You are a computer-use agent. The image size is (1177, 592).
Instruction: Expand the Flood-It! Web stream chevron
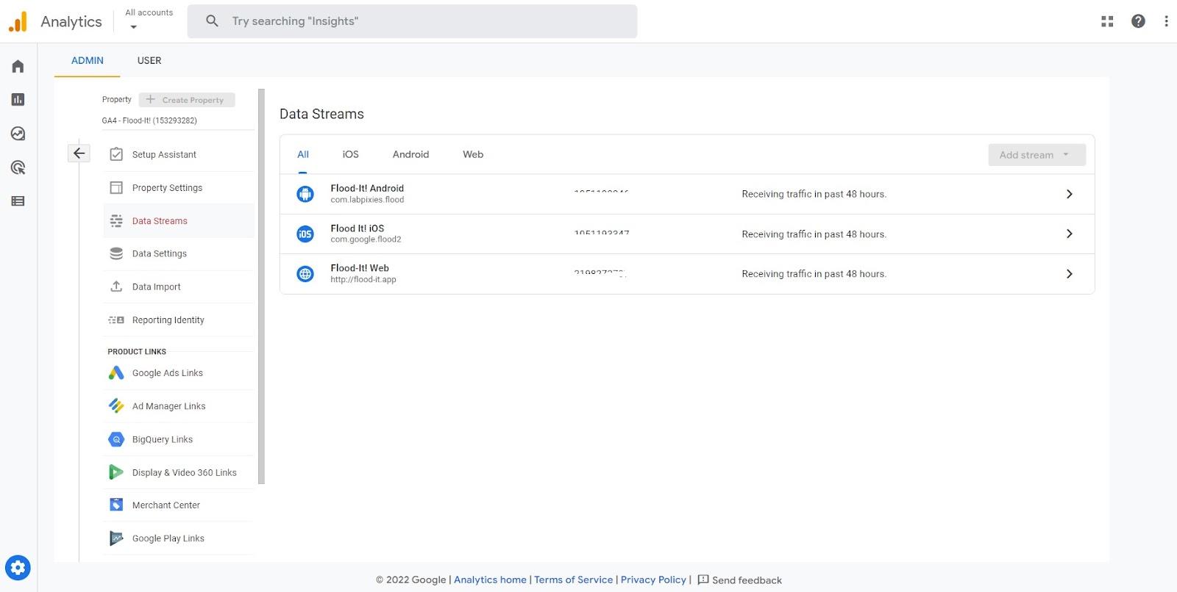1069,273
